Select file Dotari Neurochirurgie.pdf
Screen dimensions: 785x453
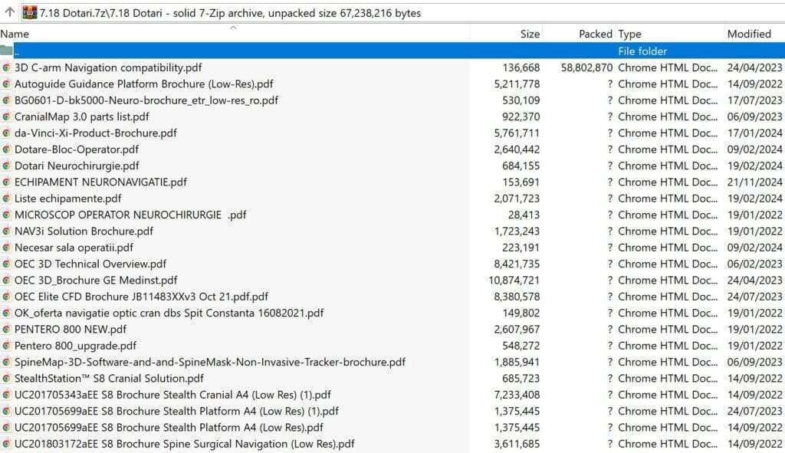pyautogui.click(x=77, y=166)
